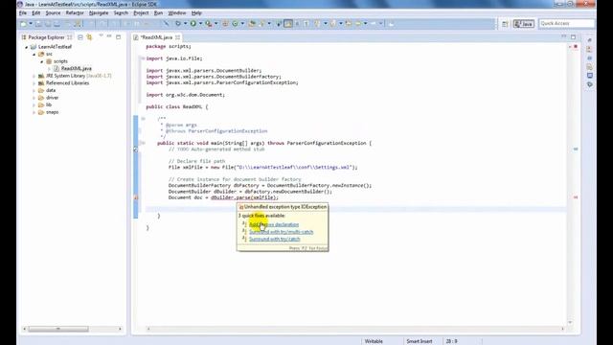Viewport: 613px width, 345px height.
Task: Choose Surround with try/multi-catch quick fix
Action: [x=281, y=232]
